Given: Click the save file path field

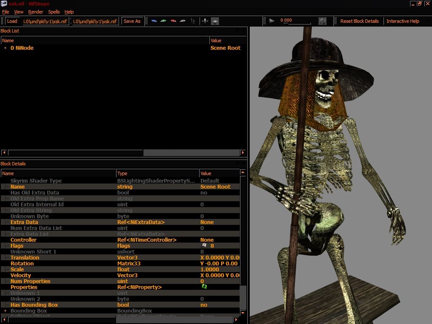Looking at the screenshot, I should click(x=96, y=21).
